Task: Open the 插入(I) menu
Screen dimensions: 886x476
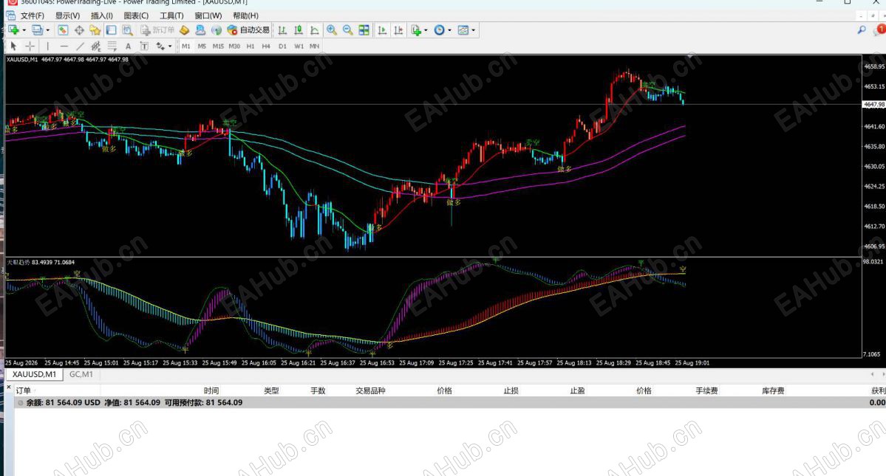Action: click(x=102, y=15)
